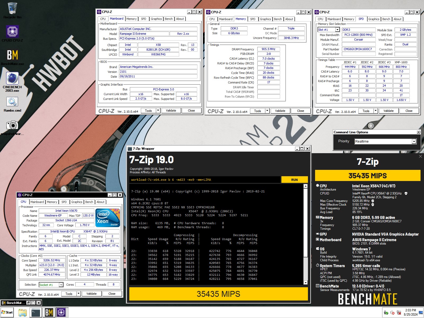The height and width of the screenshot is (318, 424).
Task: Click the shield icon next to Max Core Frequency
Action: point(373,201)
